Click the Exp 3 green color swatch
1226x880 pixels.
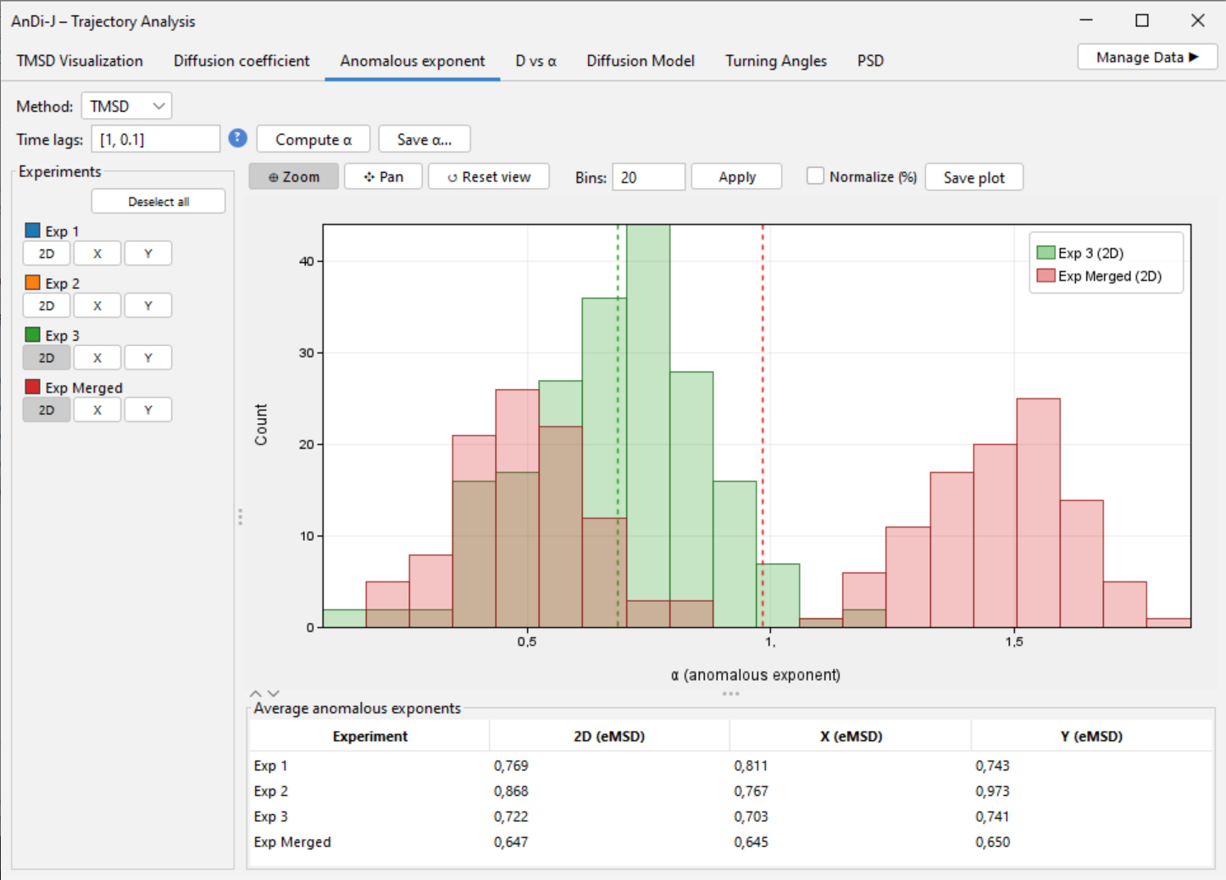33,335
